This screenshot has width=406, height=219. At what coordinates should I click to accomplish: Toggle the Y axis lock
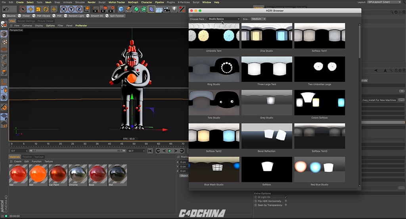[x=71, y=10]
